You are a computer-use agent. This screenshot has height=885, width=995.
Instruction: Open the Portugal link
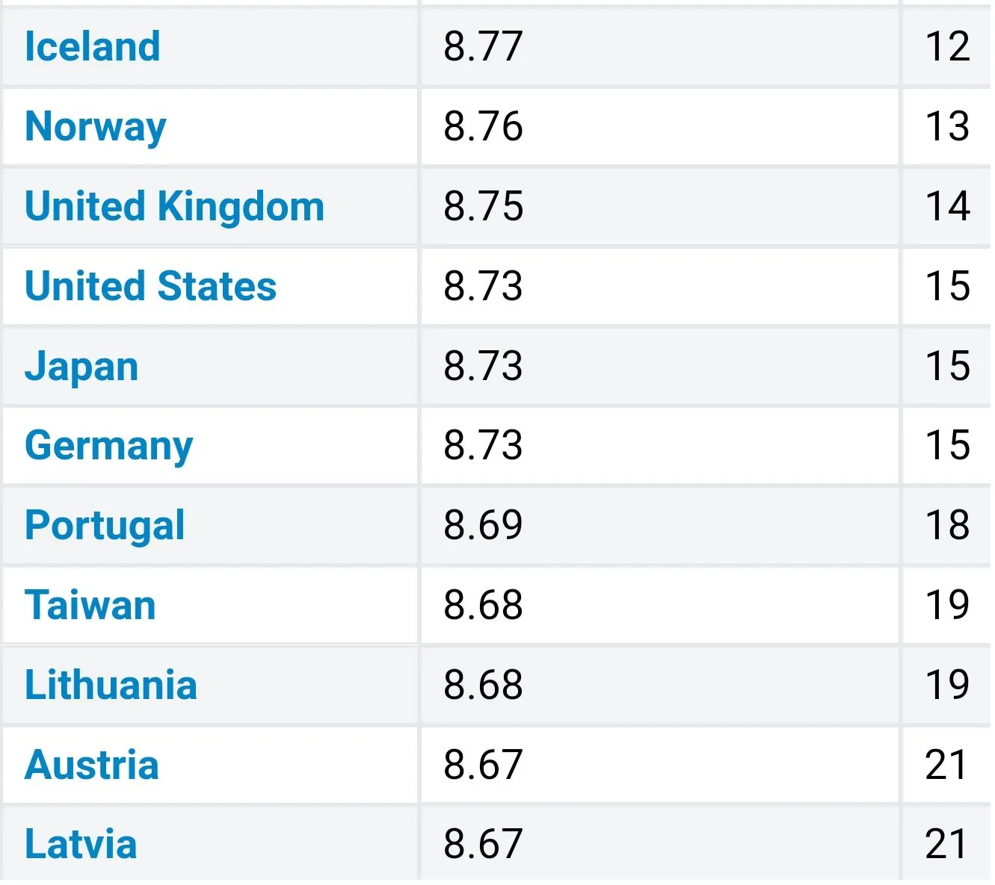pyautogui.click(x=105, y=525)
